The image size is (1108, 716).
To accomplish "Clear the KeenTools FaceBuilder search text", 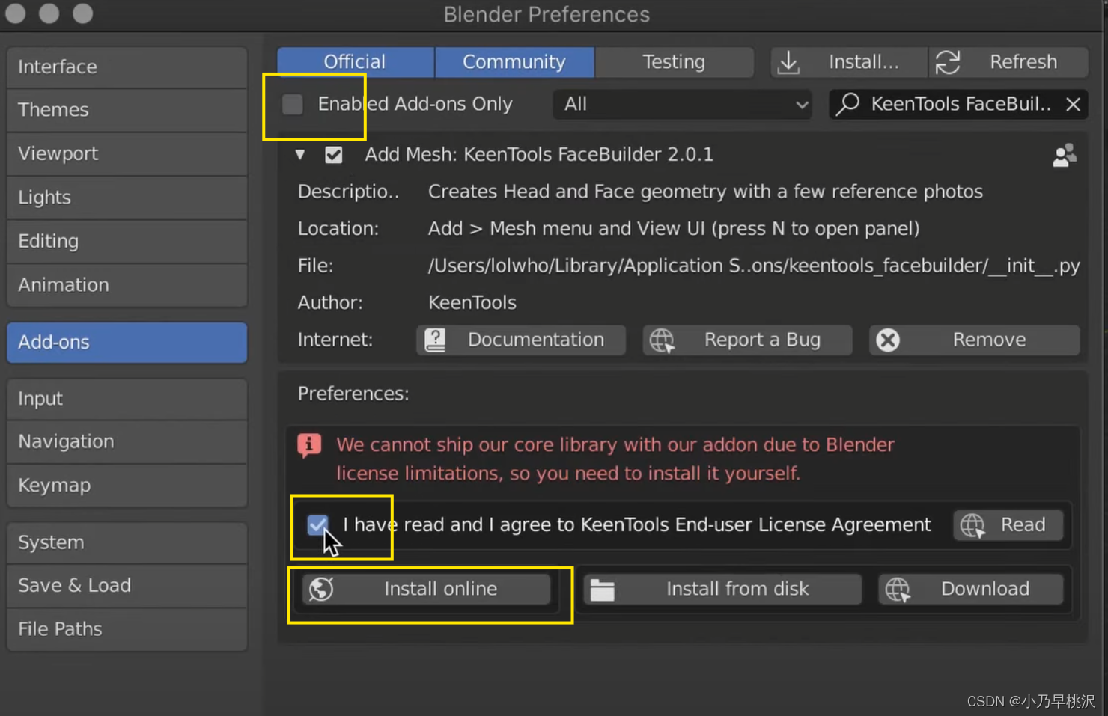I will tap(1073, 104).
